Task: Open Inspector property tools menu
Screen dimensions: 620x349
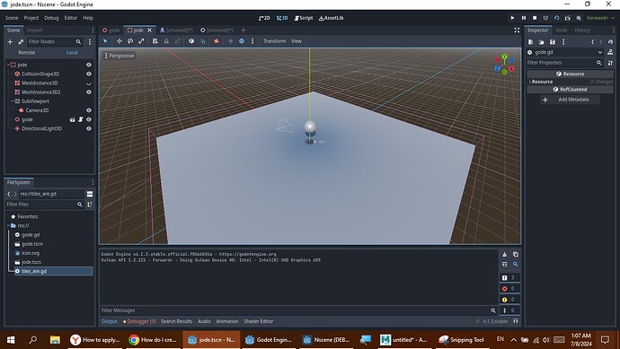Action: point(610,63)
